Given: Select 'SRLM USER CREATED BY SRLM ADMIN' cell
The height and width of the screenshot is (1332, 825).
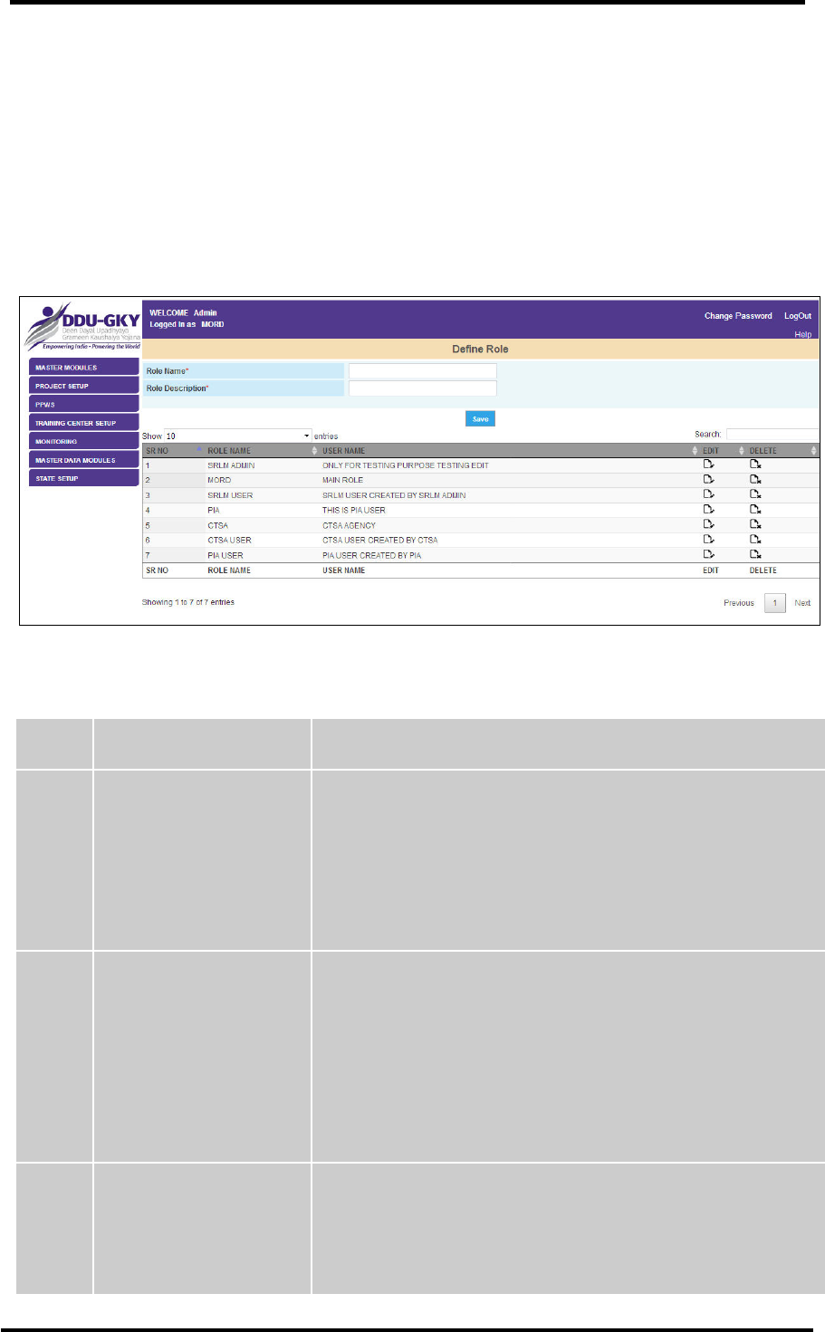Looking at the screenshot, I should (x=394, y=495).
